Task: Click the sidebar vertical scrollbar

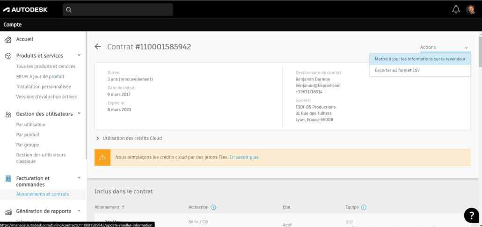Action: click(86, 95)
